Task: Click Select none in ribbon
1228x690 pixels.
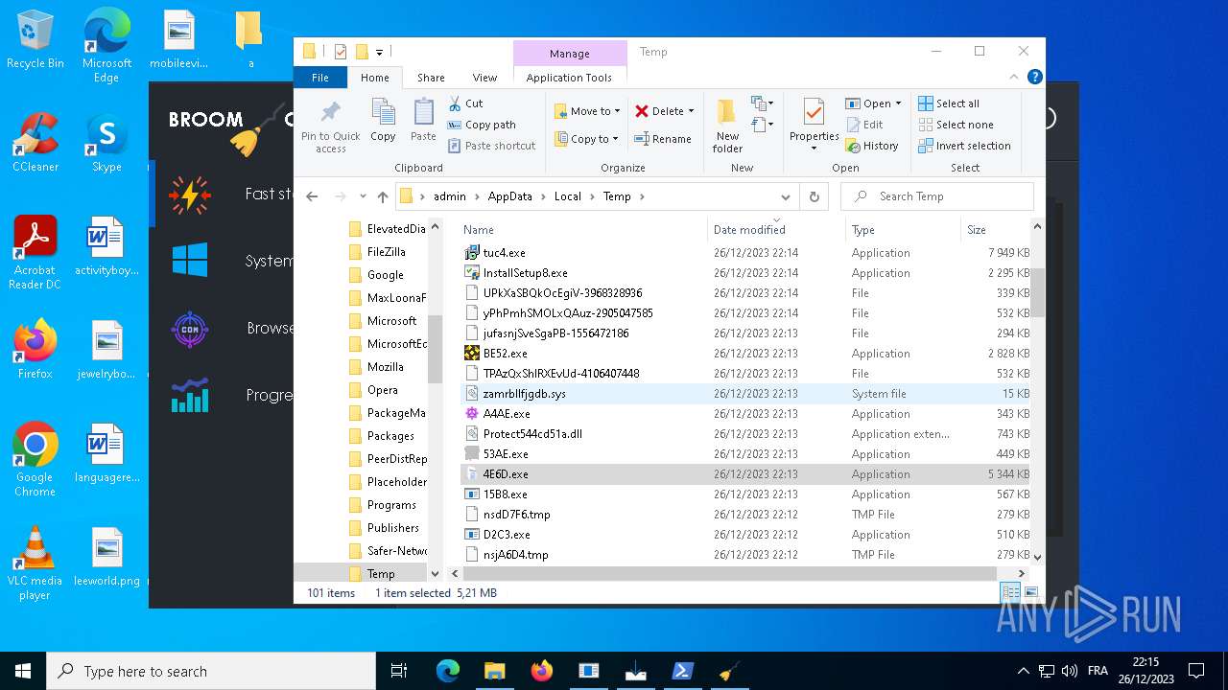Action: click(956, 125)
